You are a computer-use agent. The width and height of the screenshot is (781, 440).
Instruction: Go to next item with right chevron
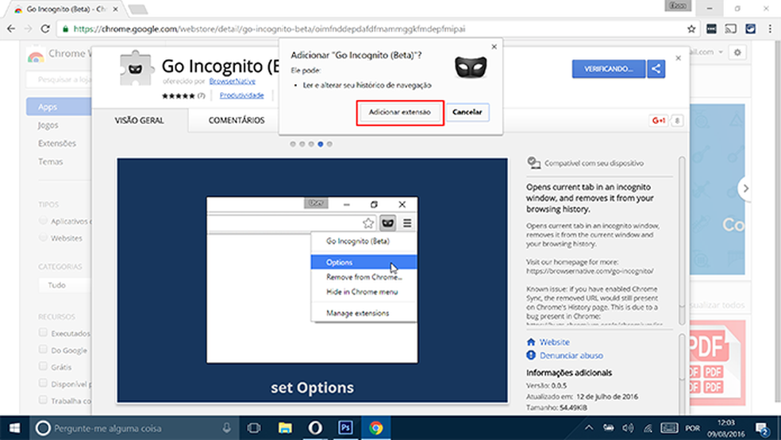tap(745, 188)
